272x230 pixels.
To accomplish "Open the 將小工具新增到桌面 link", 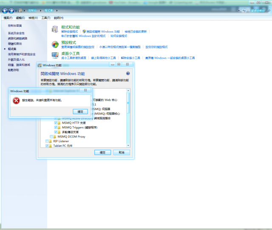I will [74, 58].
